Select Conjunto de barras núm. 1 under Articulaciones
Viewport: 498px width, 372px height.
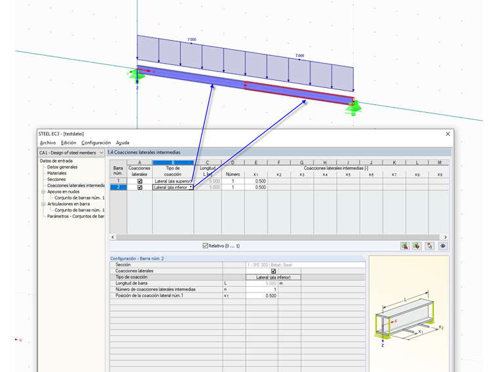click(x=79, y=210)
